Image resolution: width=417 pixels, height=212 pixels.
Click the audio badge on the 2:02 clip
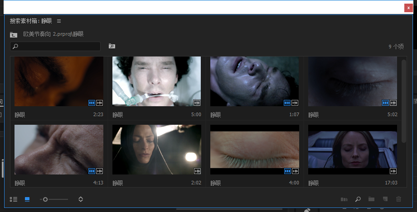197,171
